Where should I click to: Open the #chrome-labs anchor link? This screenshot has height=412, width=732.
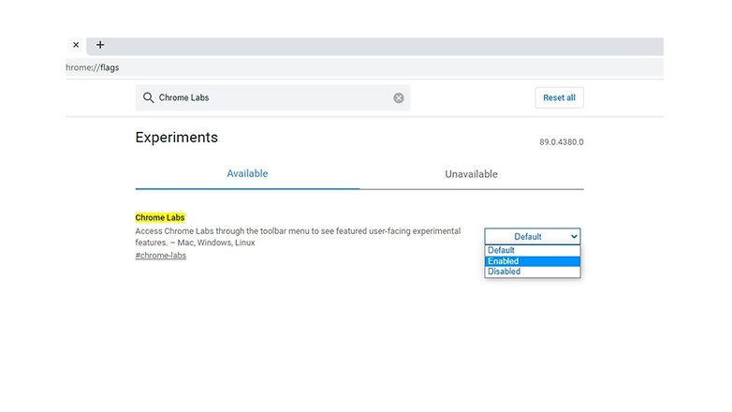(x=161, y=256)
